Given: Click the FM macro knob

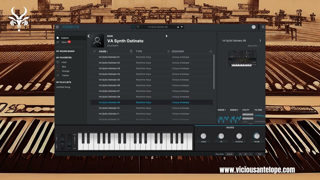Looking at the screenshot, I should [221, 136].
